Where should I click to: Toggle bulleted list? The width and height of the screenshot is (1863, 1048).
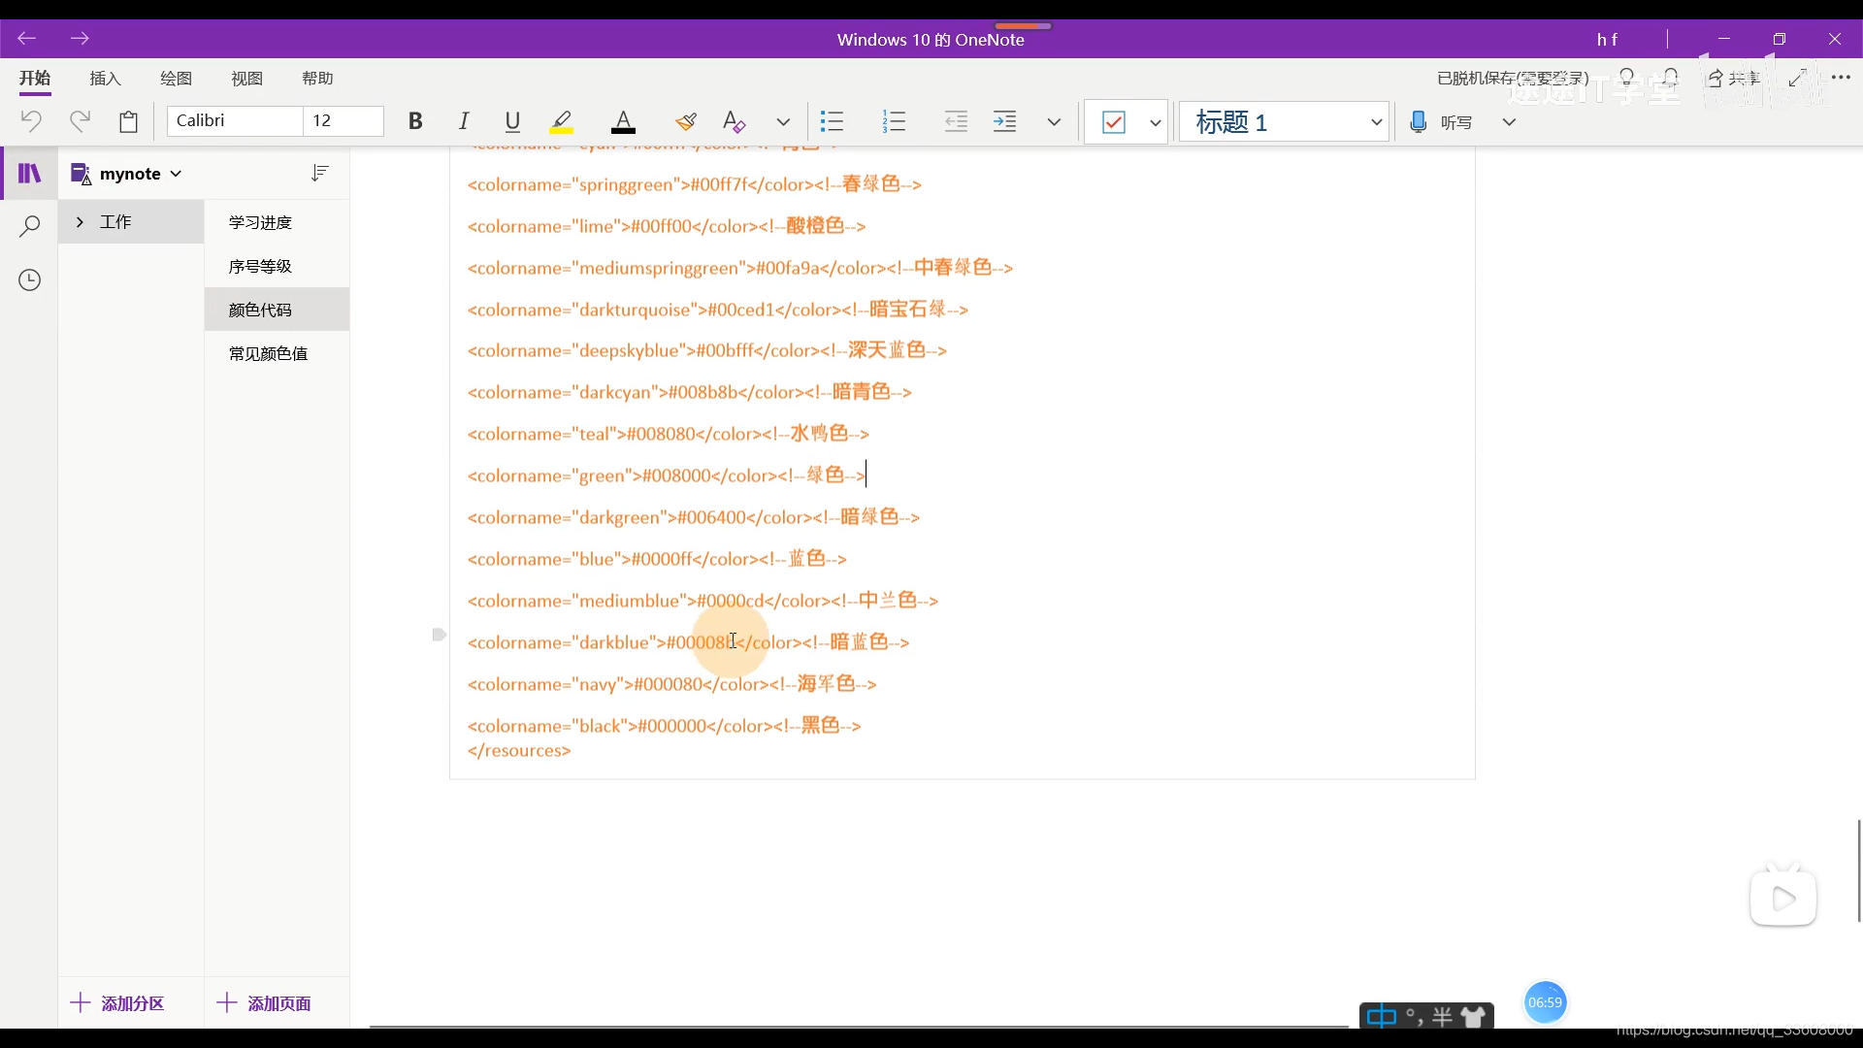833,121
